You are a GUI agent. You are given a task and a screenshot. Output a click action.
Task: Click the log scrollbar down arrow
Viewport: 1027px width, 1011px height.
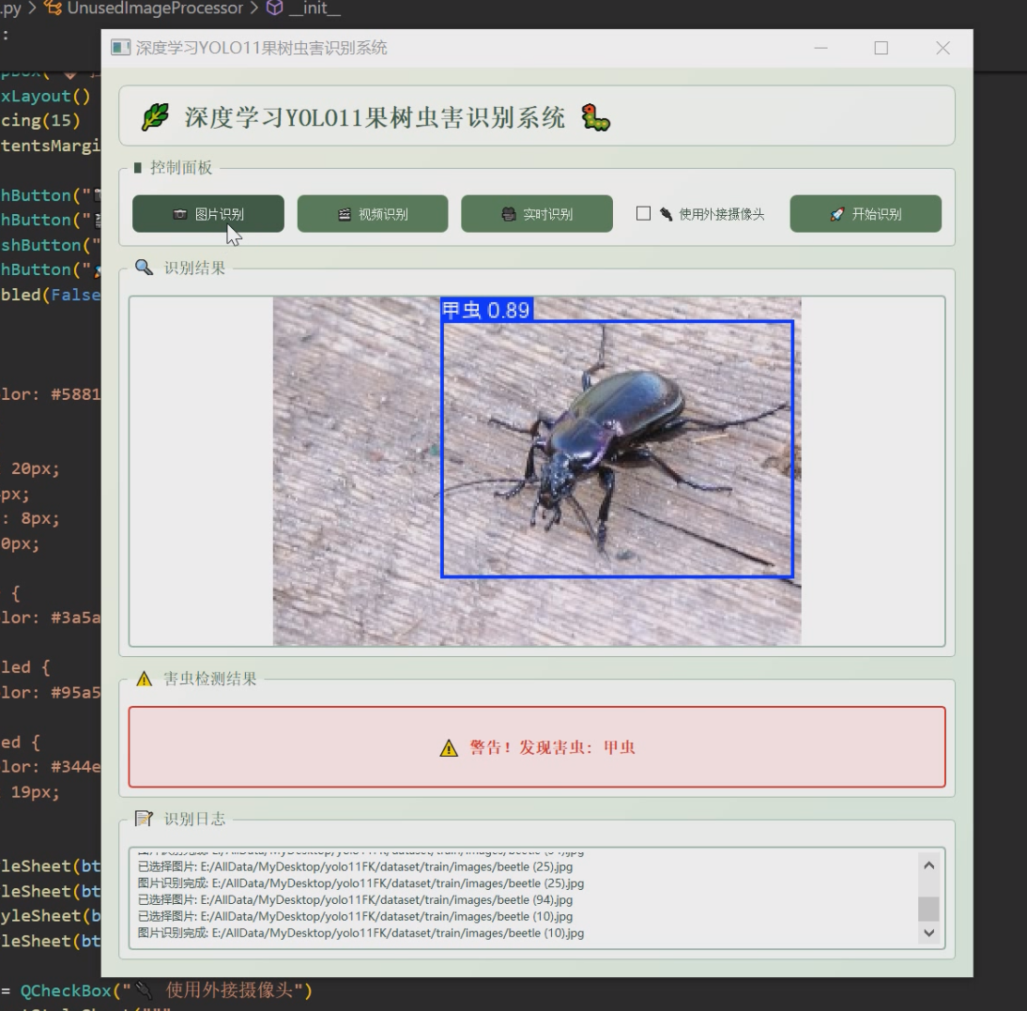point(929,933)
